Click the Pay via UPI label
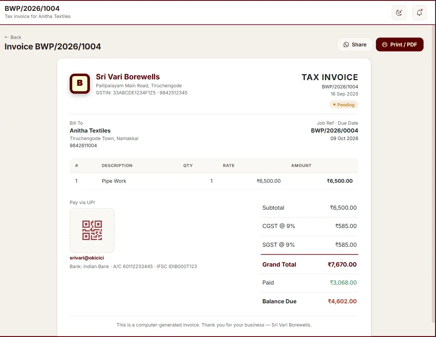Viewport: 436px width, 337px height. pyautogui.click(x=82, y=203)
